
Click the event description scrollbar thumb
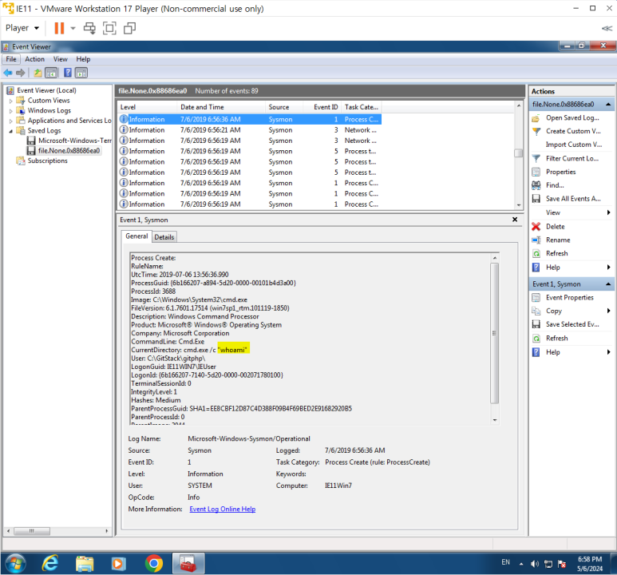tap(495, 333)
